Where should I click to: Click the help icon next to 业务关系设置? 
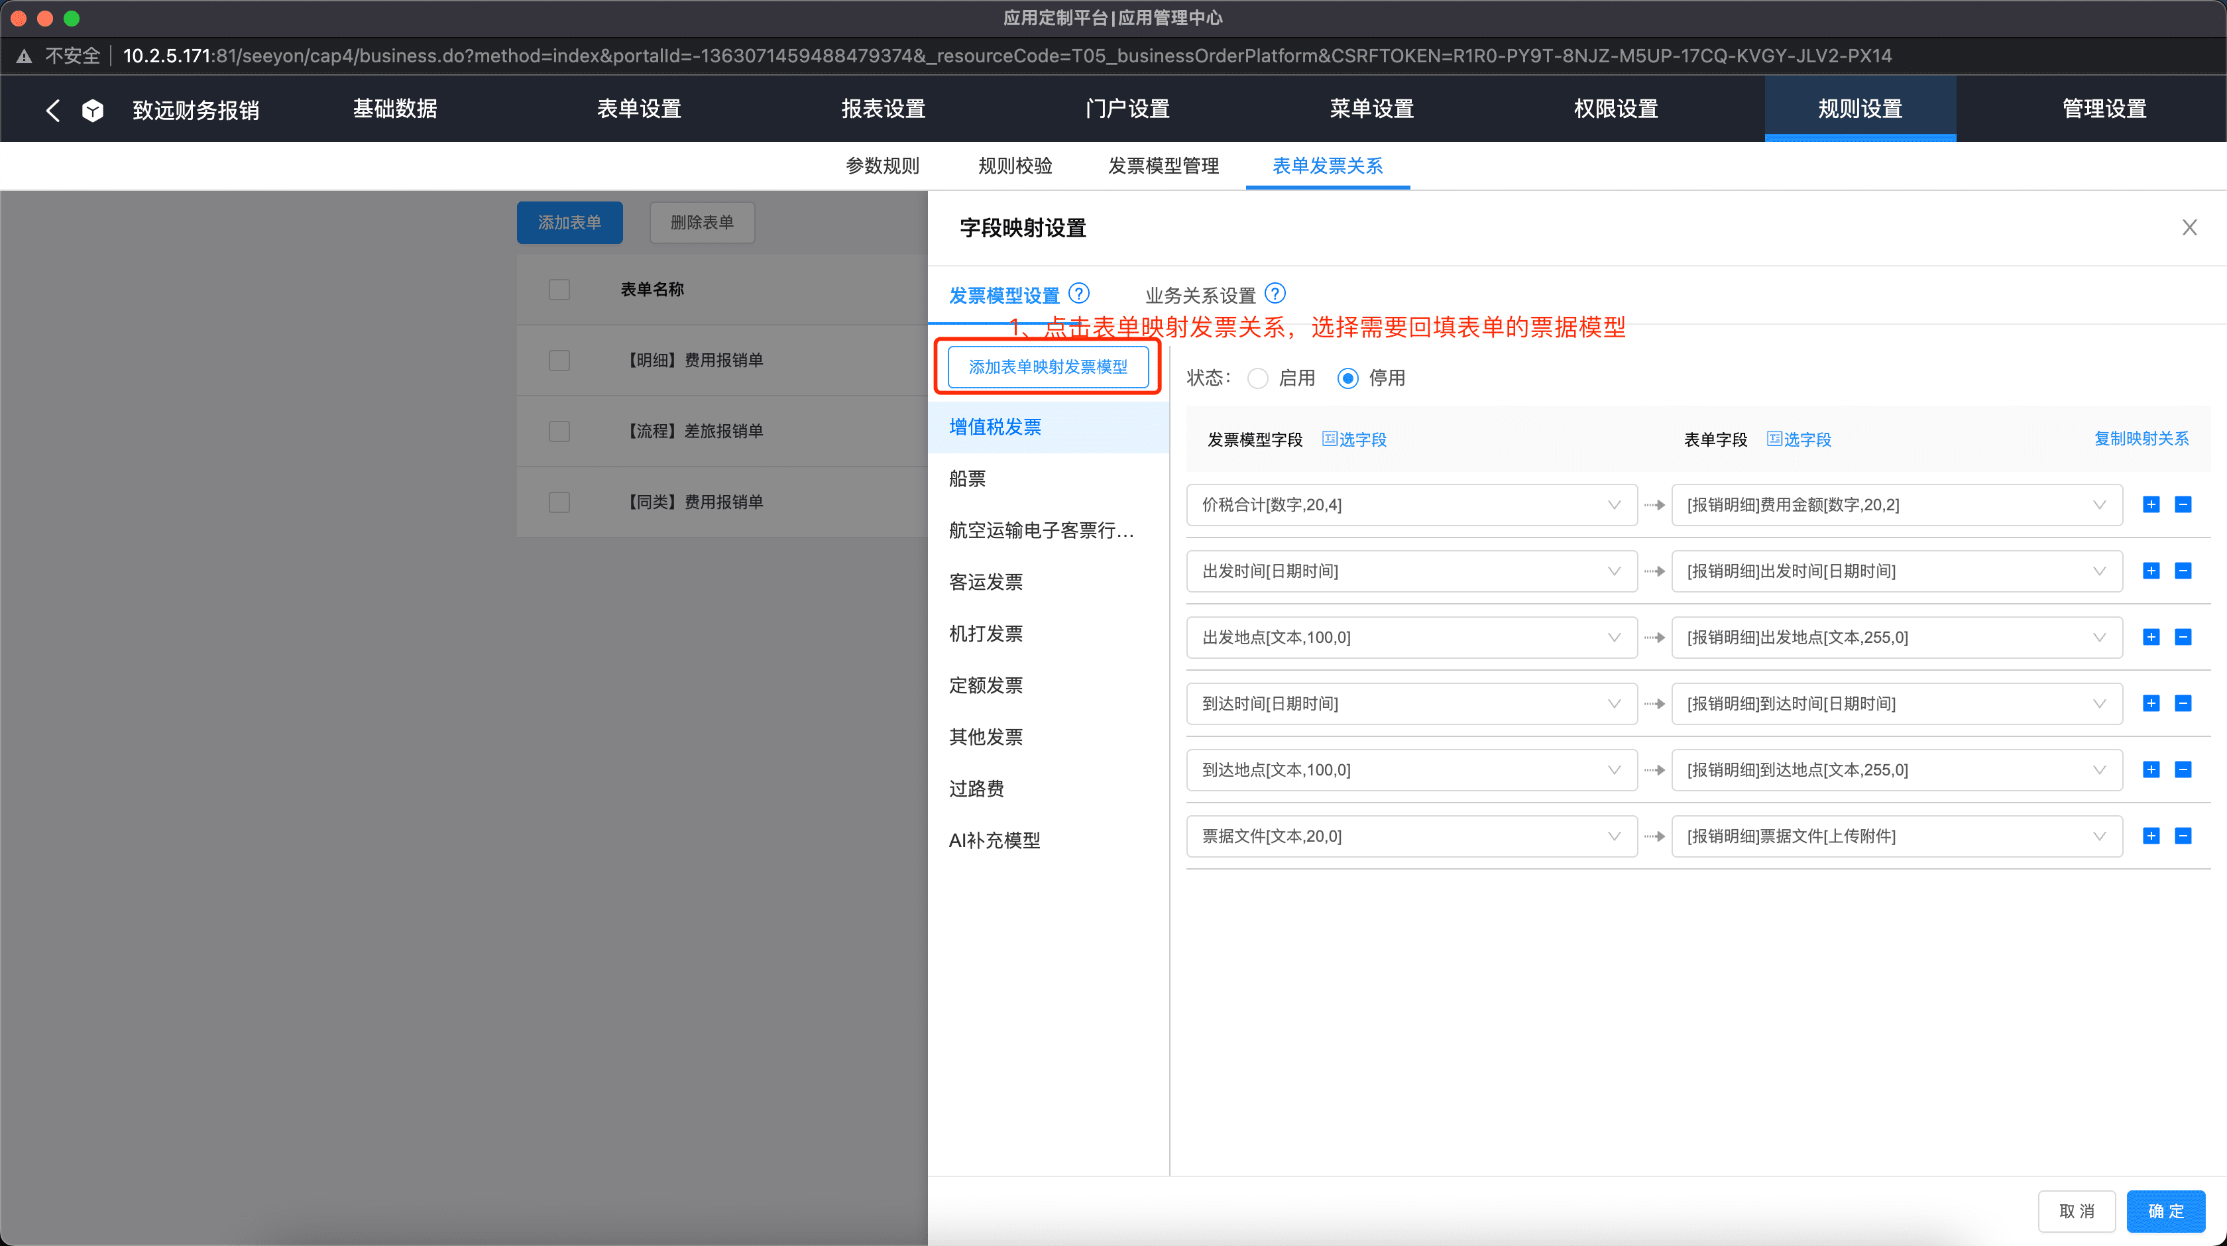(1275, 293)
